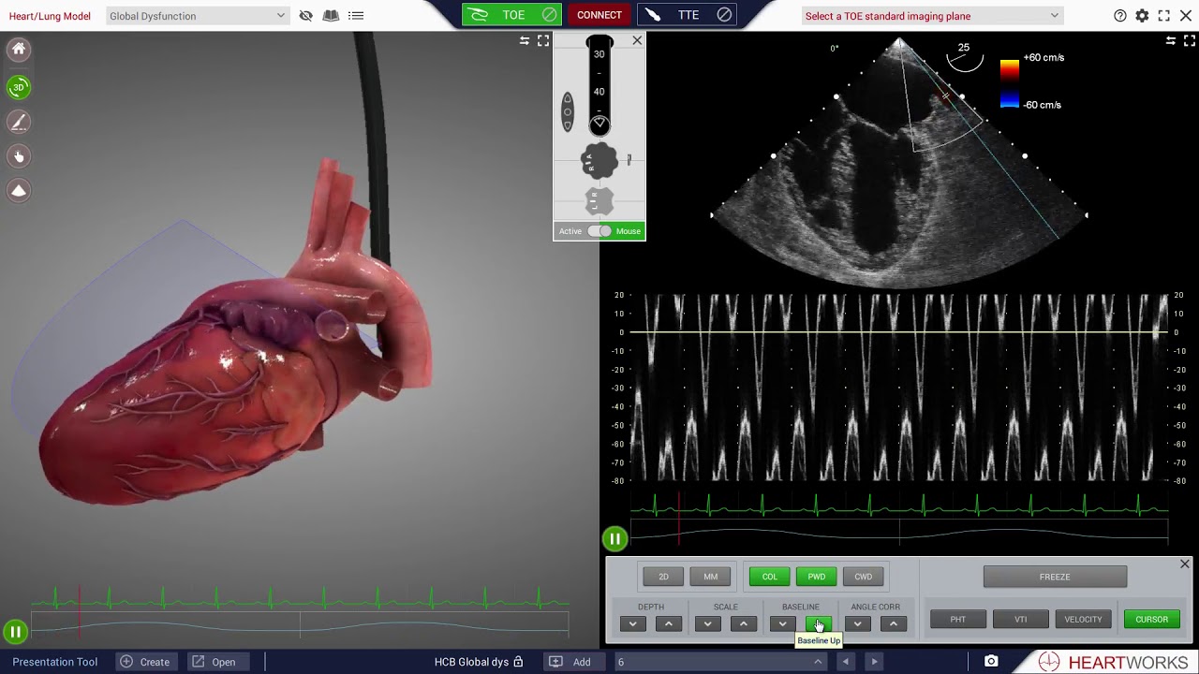Viewport: 1199px width, 674px height.
Task: Open the settings gear
Action: coord(1142,16)
